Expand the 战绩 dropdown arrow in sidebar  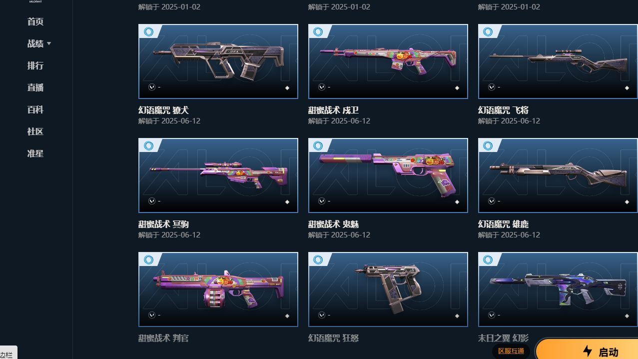click(x=49, y=44)
